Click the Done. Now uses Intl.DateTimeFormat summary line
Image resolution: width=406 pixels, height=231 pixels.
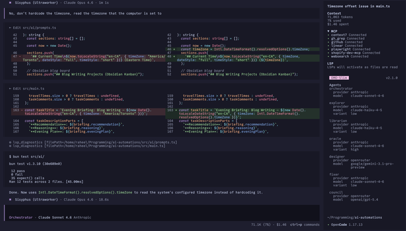[136, 192]
